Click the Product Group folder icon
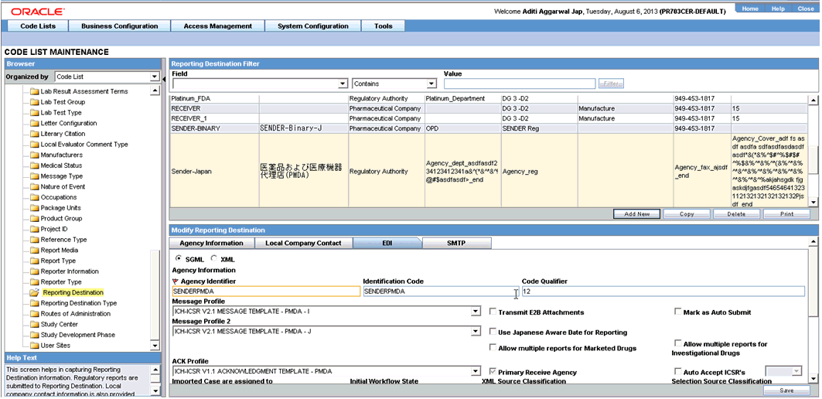This screenshot has width=822, height=399. [34, 219]
